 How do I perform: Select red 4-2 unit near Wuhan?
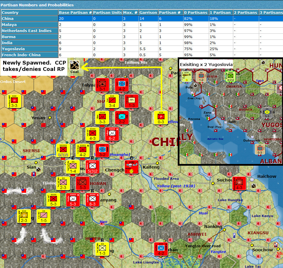[161, 249]
